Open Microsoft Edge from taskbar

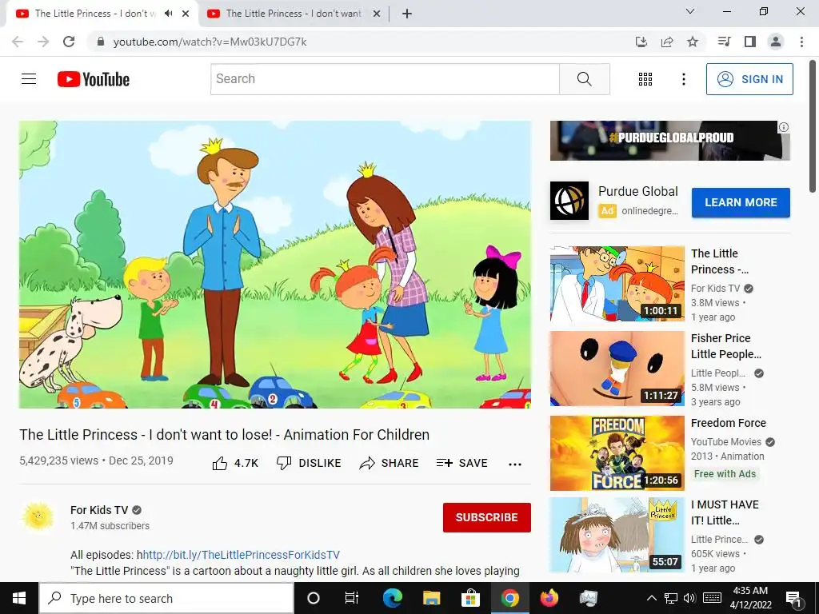(392, 598)
